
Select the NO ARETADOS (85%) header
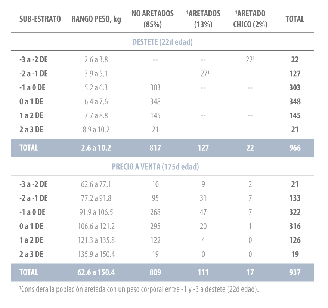point(152,19)
